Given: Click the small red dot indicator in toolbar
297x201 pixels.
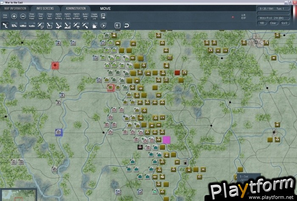Looking at the screenshot, I should [x=233, y=17].
